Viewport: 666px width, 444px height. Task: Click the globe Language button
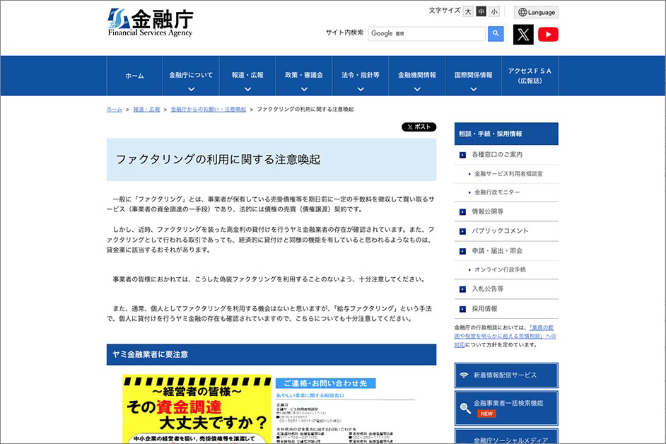pyautogui.click(x=536, y=12)
